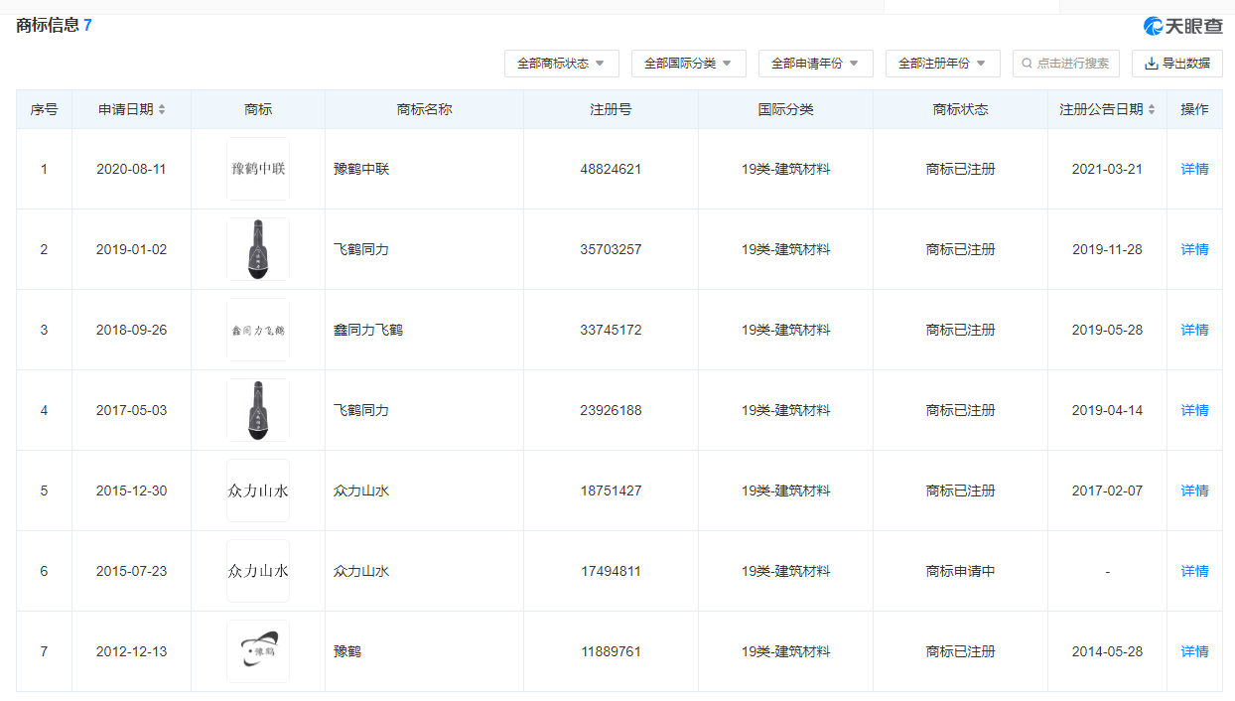Sort by 注册公告日期 column arrows
This screenshot has height=701, width=1235.
tap(1152, 110)
